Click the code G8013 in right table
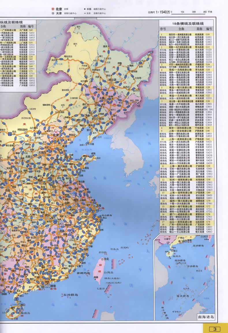This screenshot has height=333, width=228. click(x=209, y=232)
